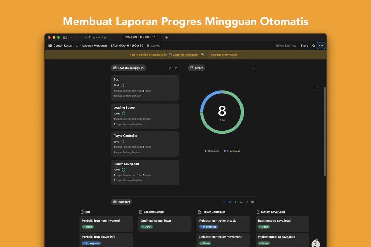Open the Laporan Mingguan database link in banner
This screenshot has height=247, width=371.
185,55
